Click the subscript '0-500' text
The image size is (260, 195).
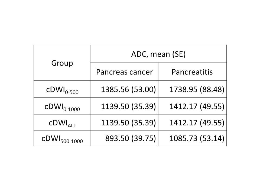(72, 93)
